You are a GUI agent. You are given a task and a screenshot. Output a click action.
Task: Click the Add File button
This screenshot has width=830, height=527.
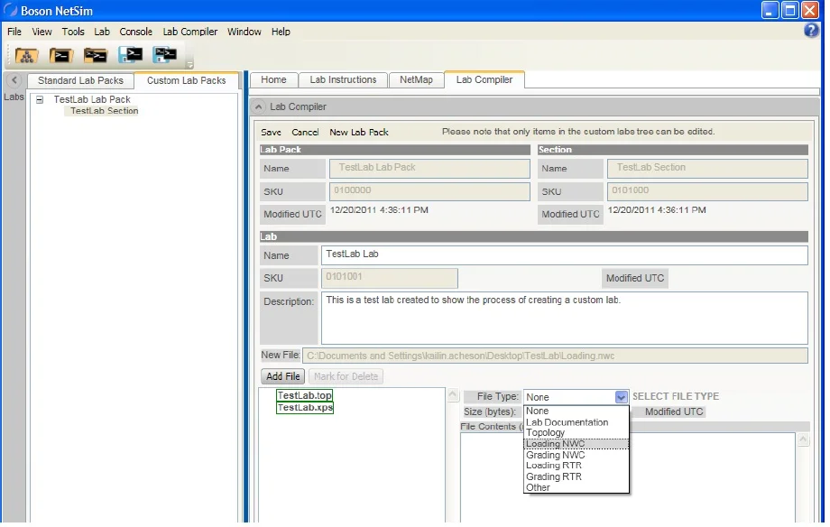pyautogui.click(x=283, y=376)
